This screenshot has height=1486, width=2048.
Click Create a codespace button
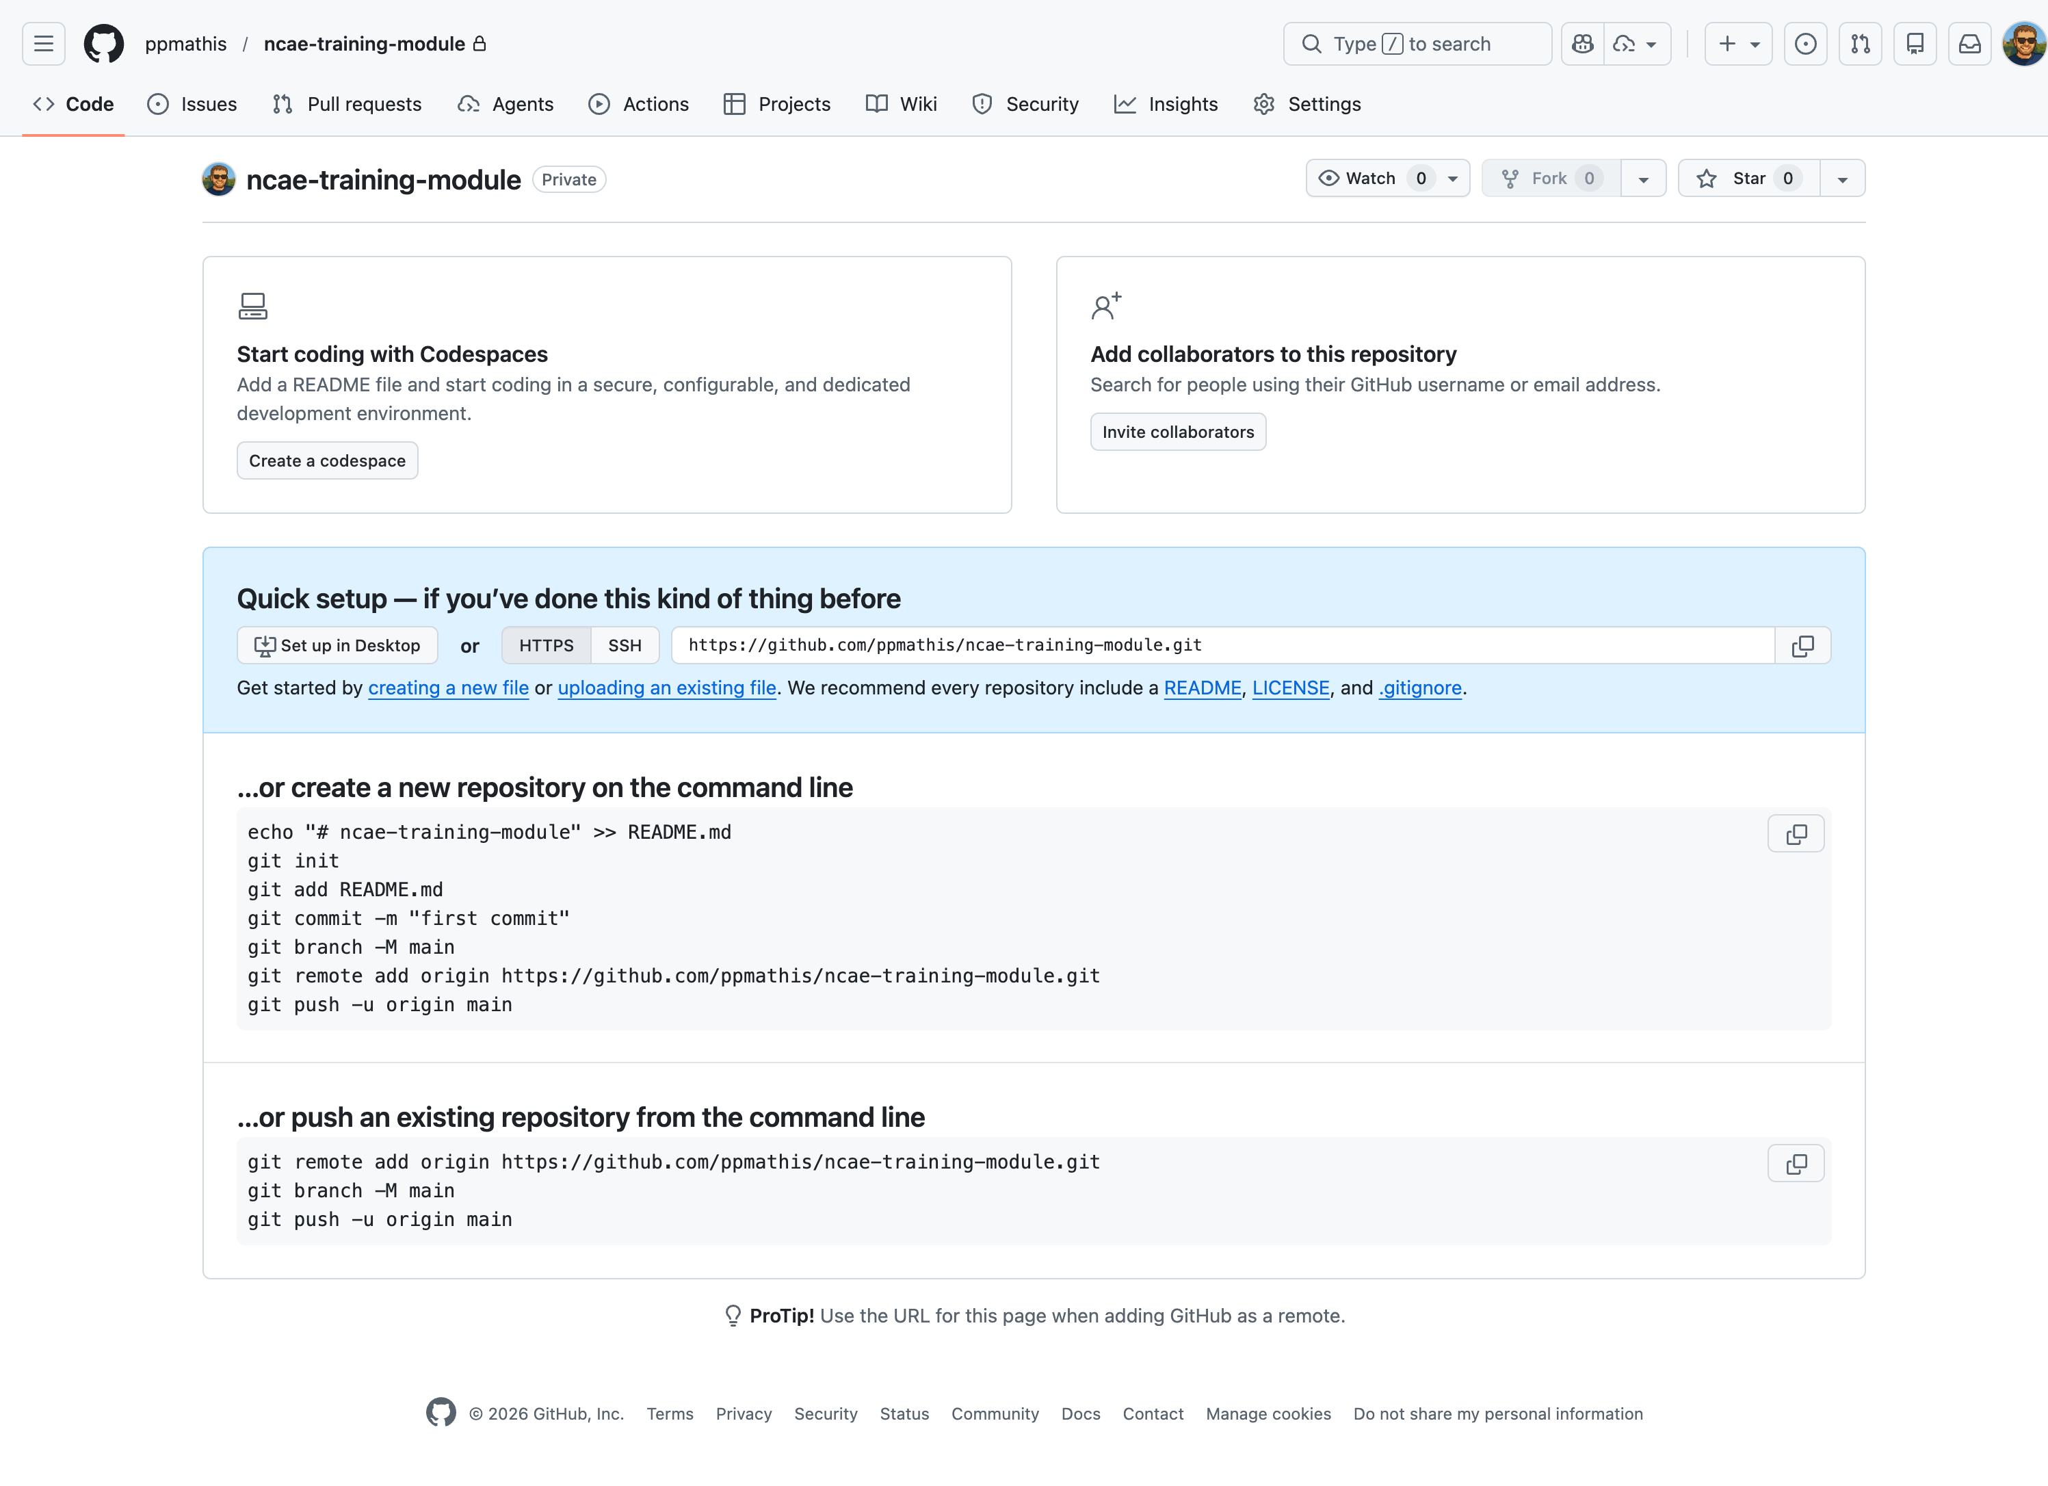(x=327, y=460)
